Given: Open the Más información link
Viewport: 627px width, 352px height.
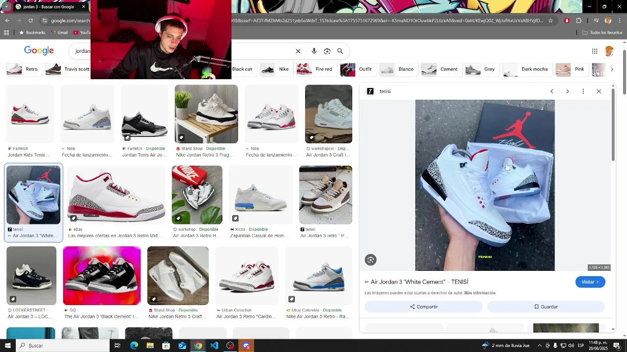Looking at the screenshot, I should pos(480,293).
